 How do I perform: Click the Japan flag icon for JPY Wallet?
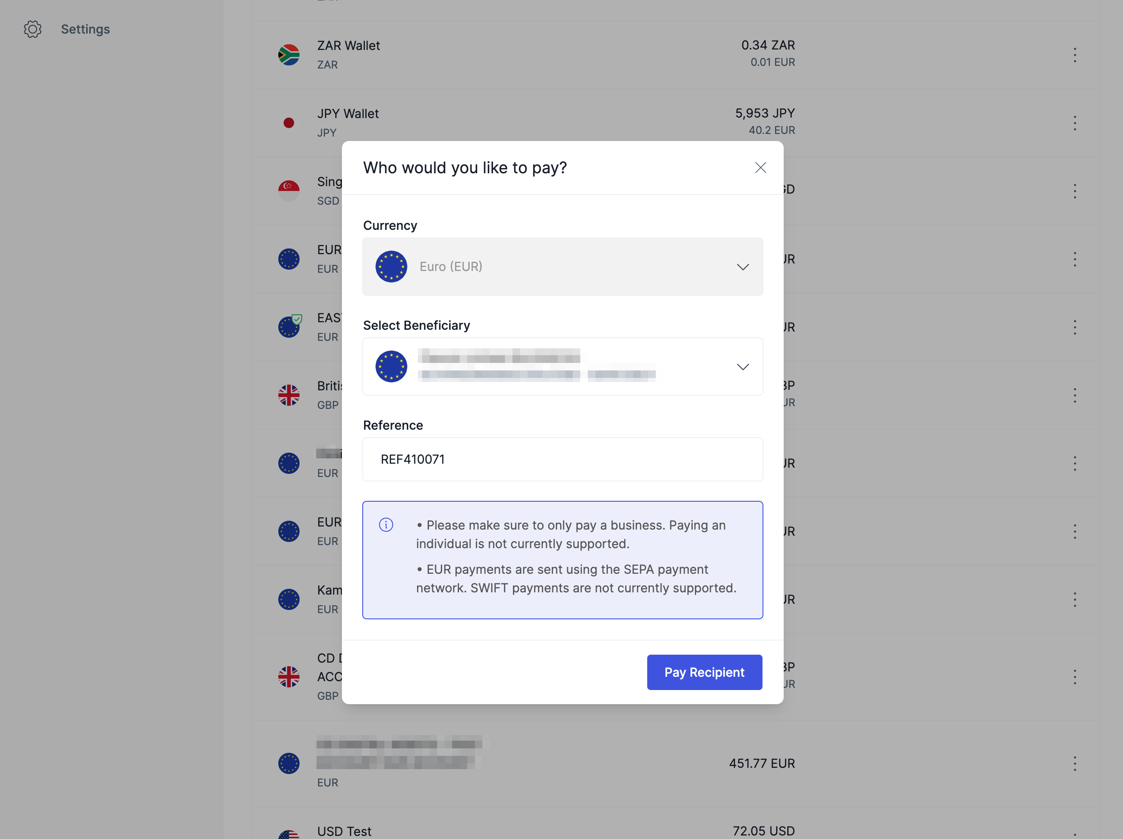coord(289,123)
